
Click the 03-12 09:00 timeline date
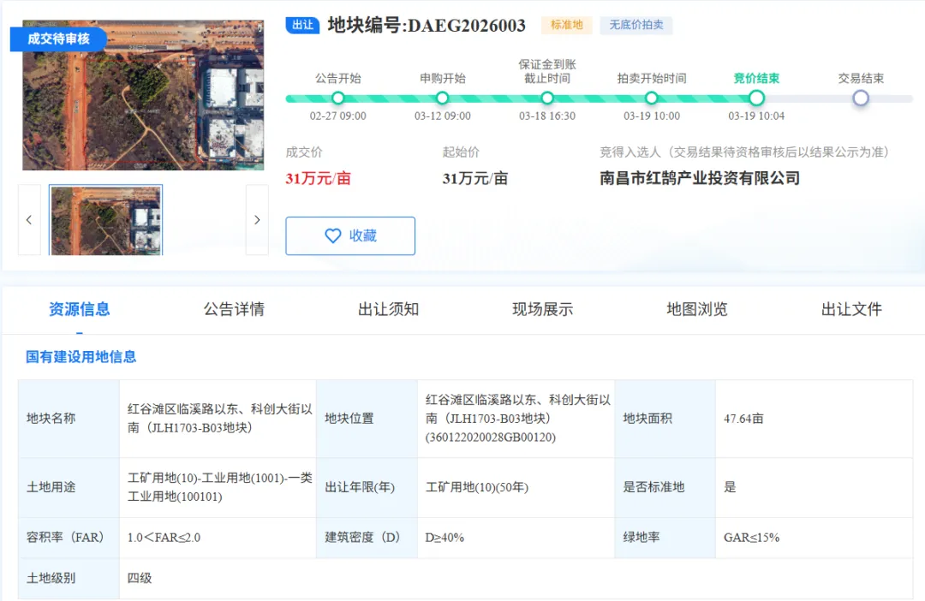[x=443, y=116]
